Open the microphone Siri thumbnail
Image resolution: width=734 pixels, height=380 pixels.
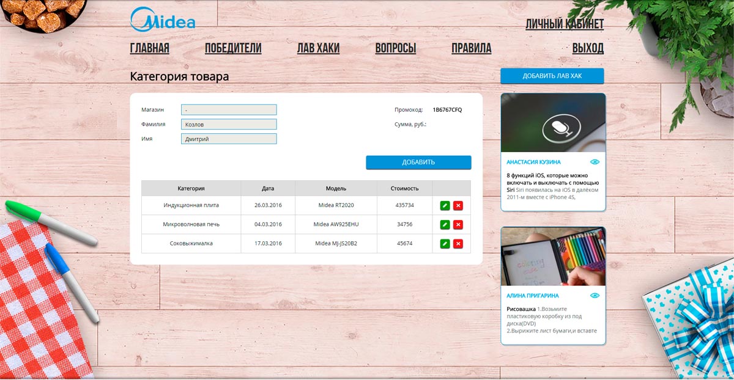click(x=553, y=123)
